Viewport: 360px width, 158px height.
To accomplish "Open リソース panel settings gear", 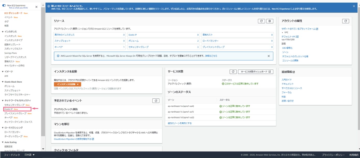I will pyautogui.click(x=270, y=21).
